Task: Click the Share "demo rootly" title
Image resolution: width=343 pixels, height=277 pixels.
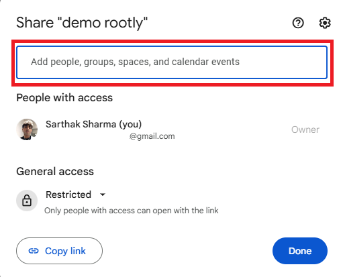Action: (82, 23)
